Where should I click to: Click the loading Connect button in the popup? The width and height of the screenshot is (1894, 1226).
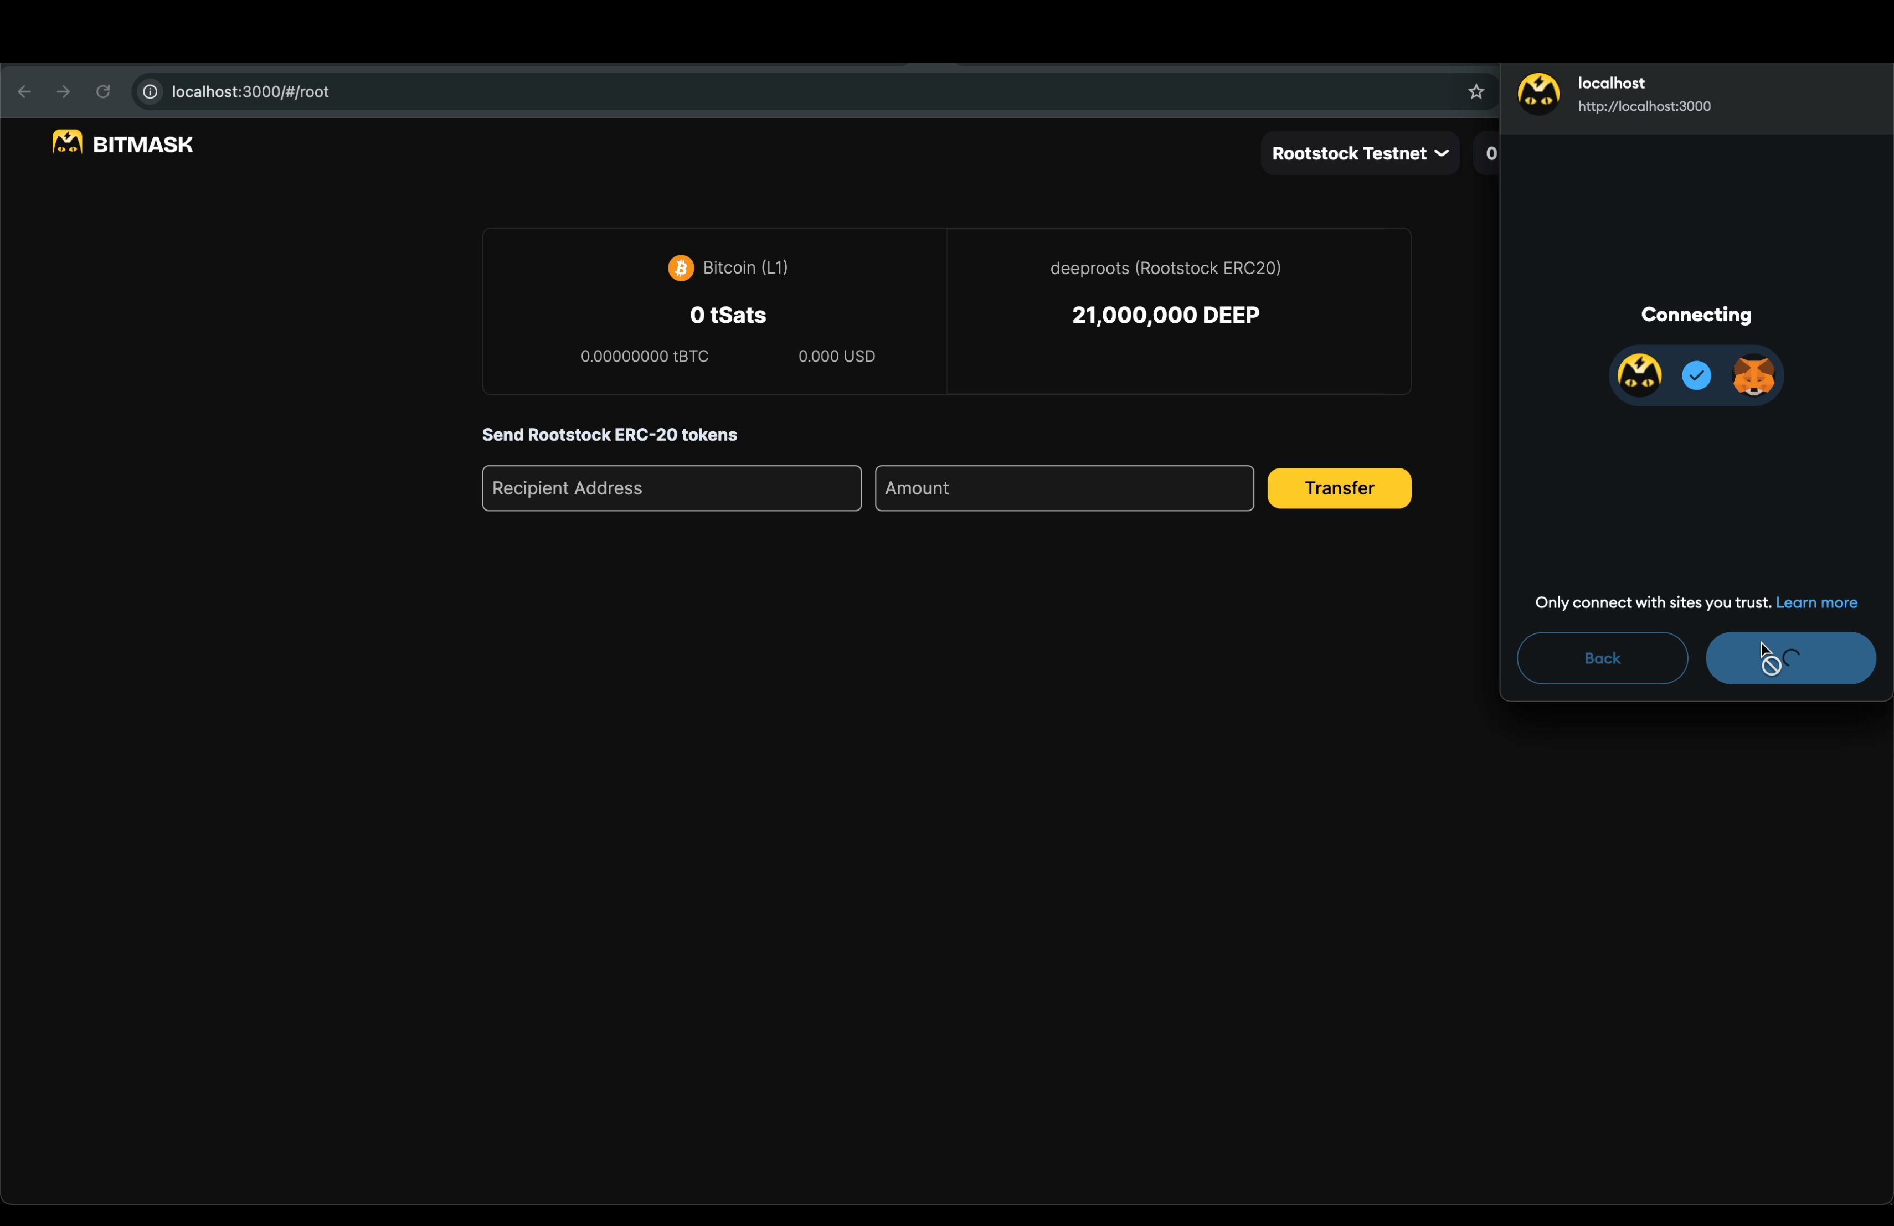click(1790, 659)
